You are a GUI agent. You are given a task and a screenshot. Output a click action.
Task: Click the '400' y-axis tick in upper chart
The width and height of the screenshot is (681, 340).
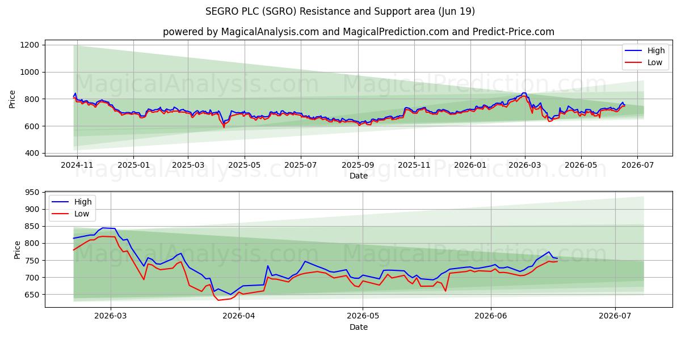32,153
